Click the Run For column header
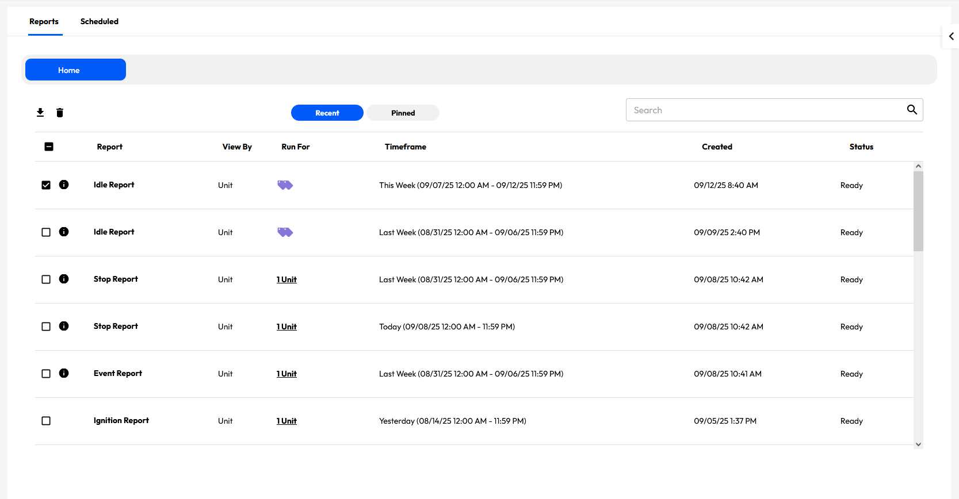Image resolution: width=959 pixels, height=499 pixels. [x=296, y=147]
